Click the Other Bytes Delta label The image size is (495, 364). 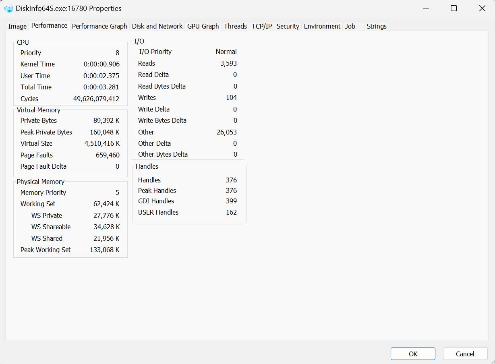coord(163,154)
